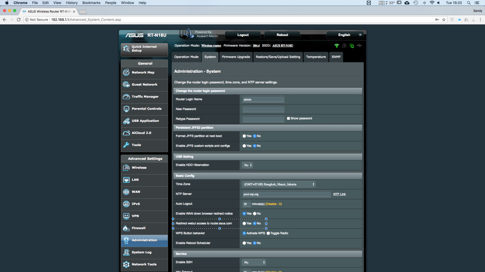Open Quick Internet Setup wizard icon

tap(126, 49)
